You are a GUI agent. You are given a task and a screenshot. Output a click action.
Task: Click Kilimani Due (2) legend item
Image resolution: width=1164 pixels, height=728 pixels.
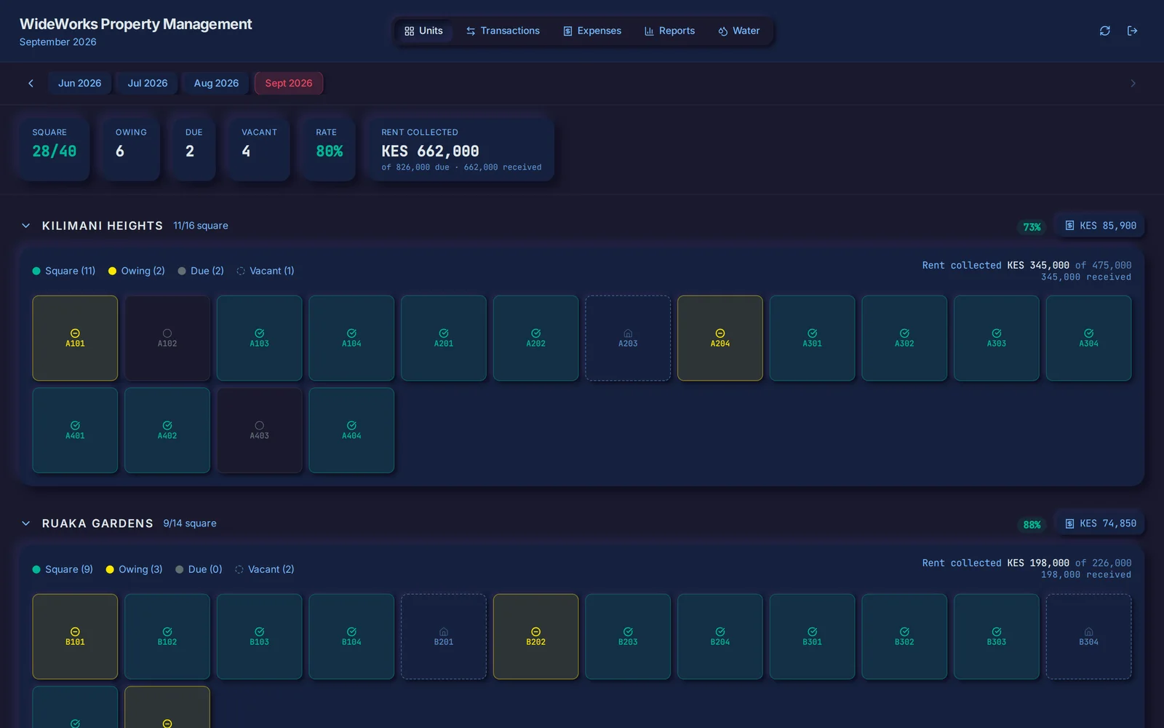[201, 271]
